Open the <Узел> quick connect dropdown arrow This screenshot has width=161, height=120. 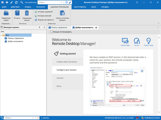pyautogui.click(x=61, y=2)
